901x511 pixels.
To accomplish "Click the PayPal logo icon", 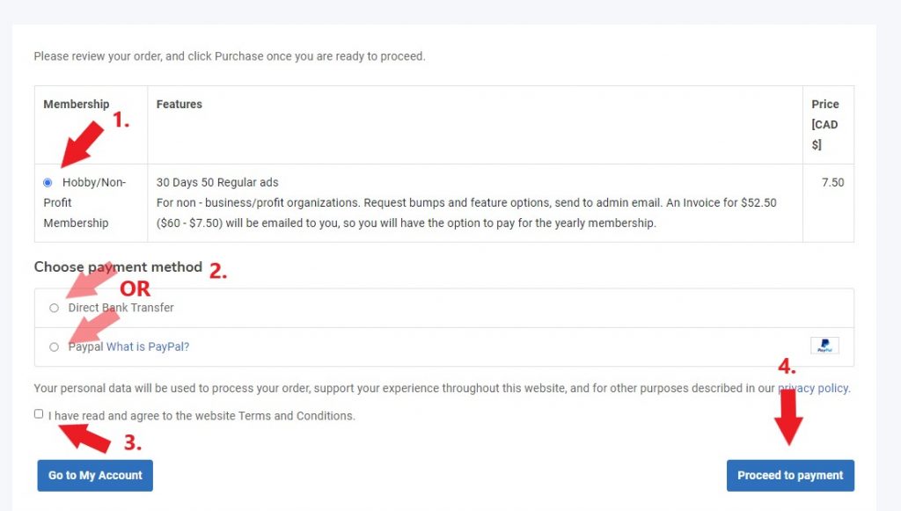I will click(x=824, y=346).
